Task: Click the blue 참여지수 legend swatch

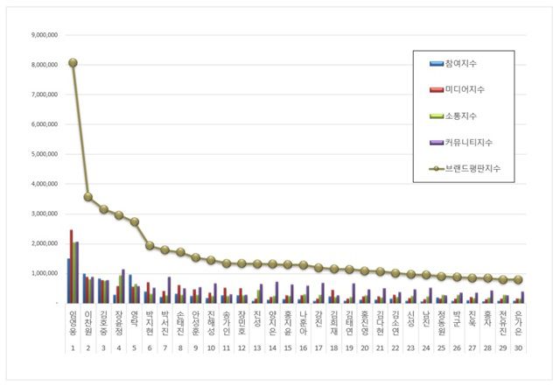Action: tap(432, 64)
